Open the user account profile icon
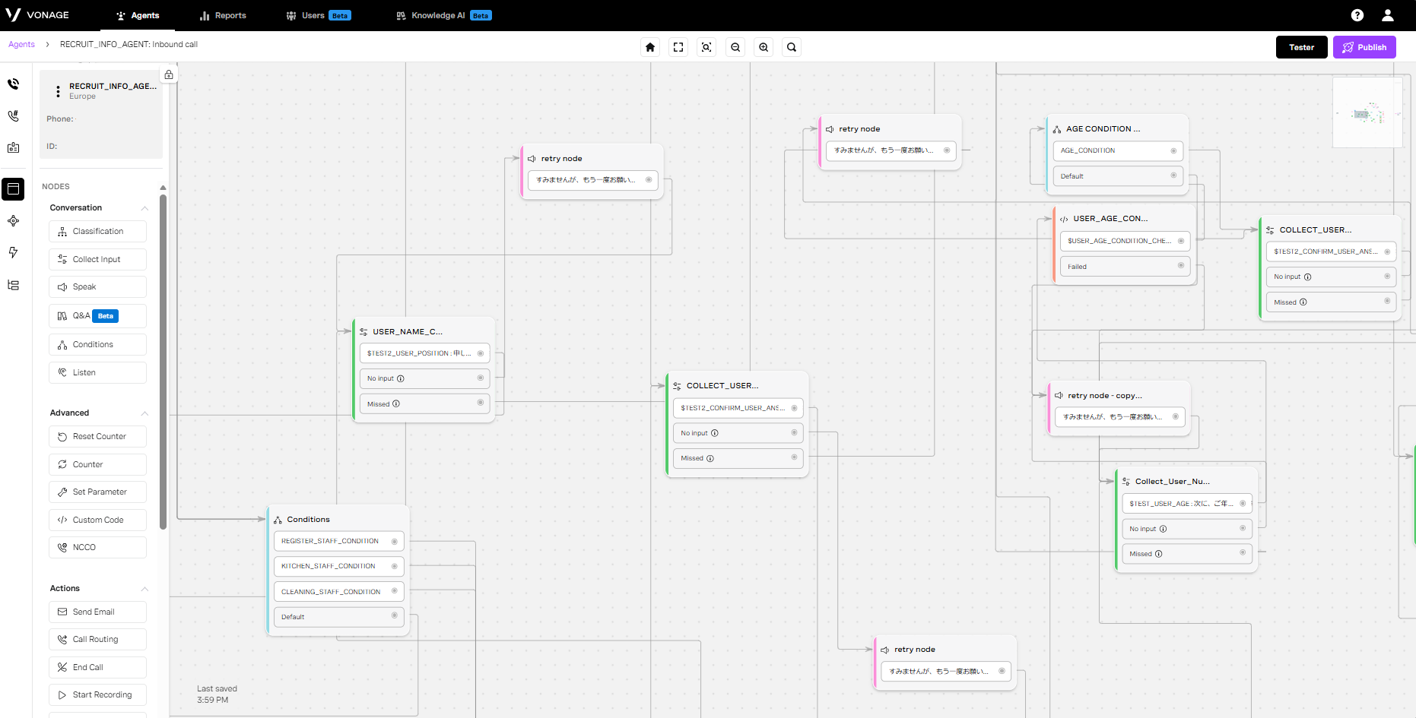 tap(1388, 15)
